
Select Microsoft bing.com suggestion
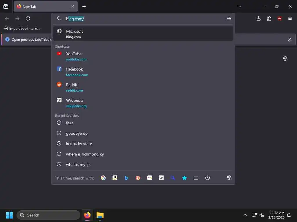point(143,34)
